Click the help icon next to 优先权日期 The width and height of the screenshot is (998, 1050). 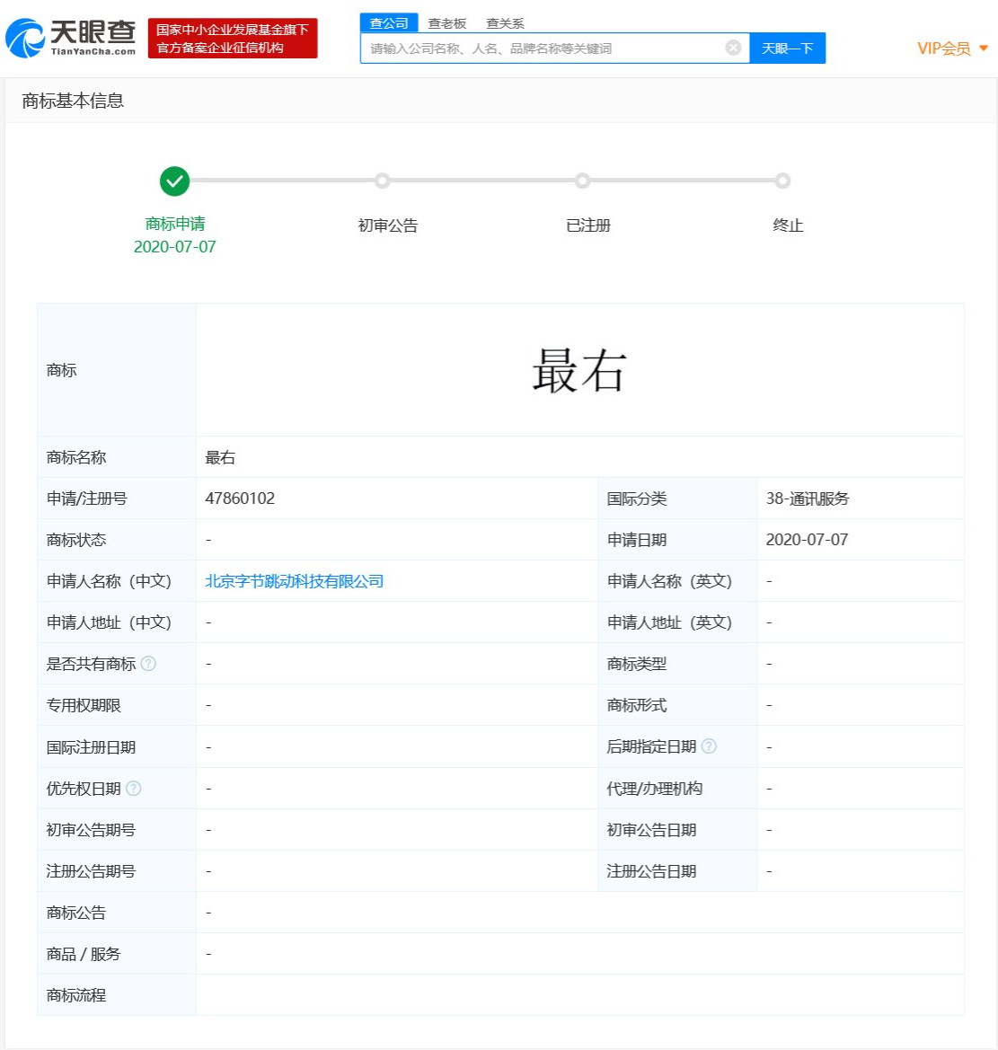coord(133,788)
